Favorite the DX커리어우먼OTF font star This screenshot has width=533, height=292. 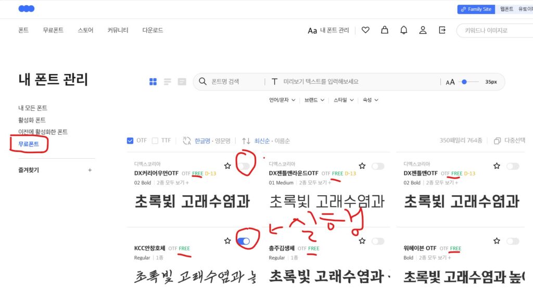(227, 166)
